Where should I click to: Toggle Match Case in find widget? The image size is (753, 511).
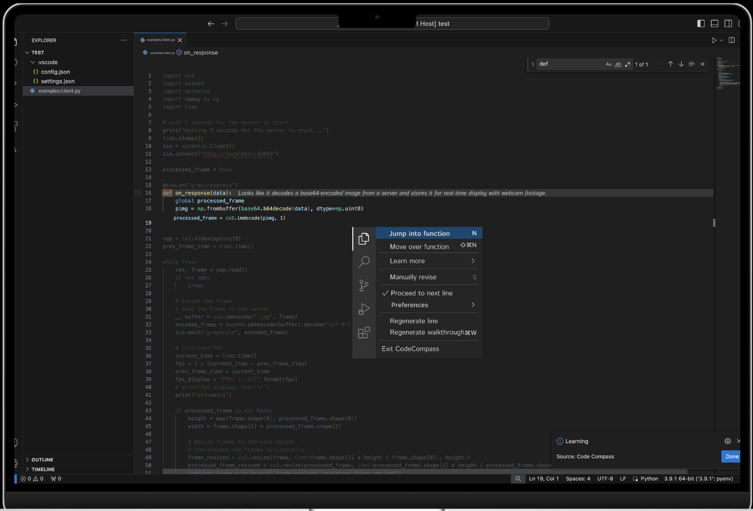[x=609, y=64]
